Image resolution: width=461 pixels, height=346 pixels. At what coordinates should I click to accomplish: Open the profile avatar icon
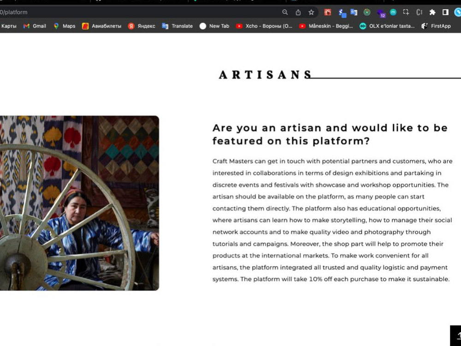(x=458, y=12)
